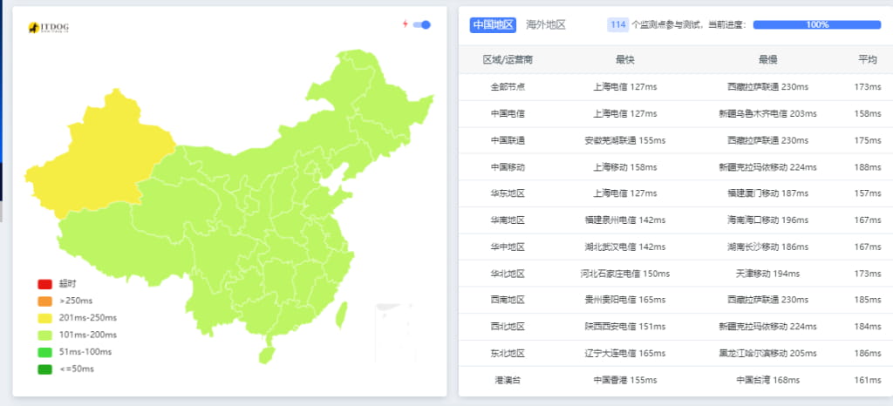
Task: Click 陕西西安电信 151ms cell
Action: [x=624, y=327]
